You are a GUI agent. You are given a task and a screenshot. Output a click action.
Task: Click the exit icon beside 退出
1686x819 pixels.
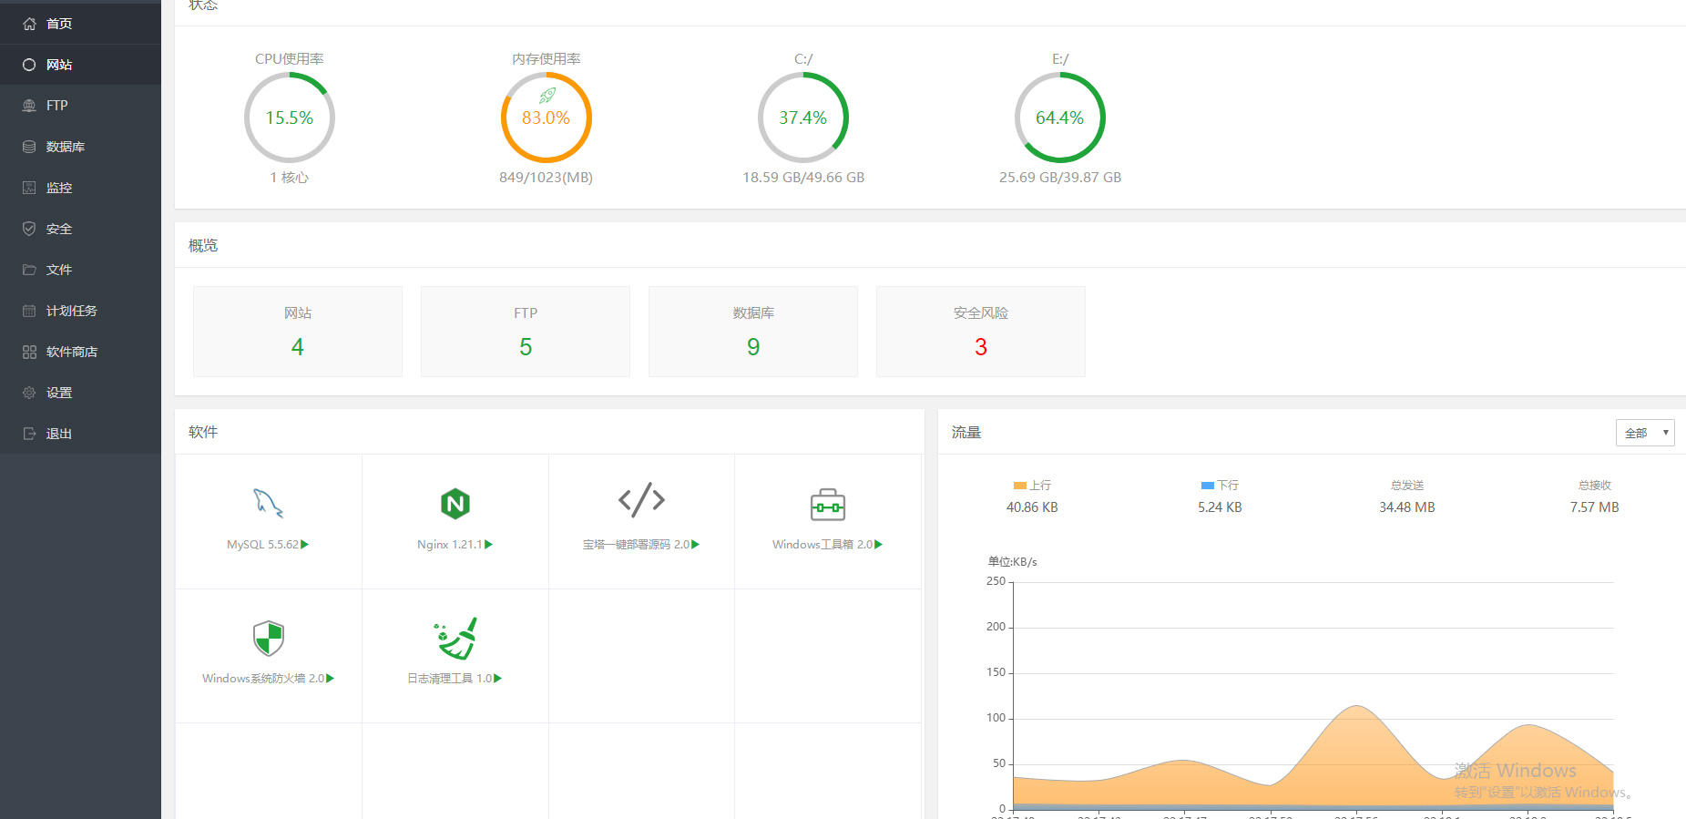29,434
